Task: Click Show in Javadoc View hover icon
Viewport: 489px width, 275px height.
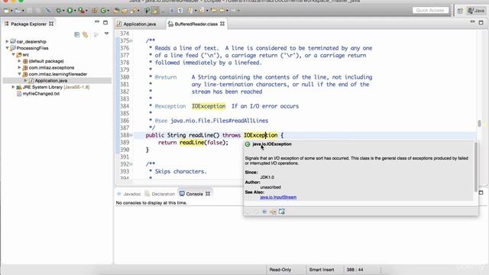Action: pyautogui.click(x=264, y=212)
